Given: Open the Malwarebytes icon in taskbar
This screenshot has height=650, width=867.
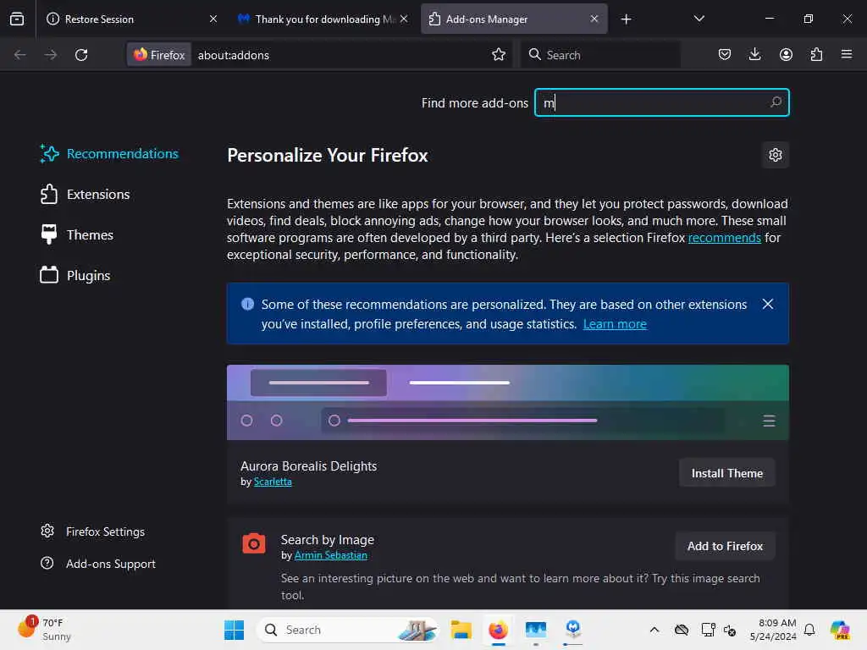Looking at the screenshot, I should point(573,629).
